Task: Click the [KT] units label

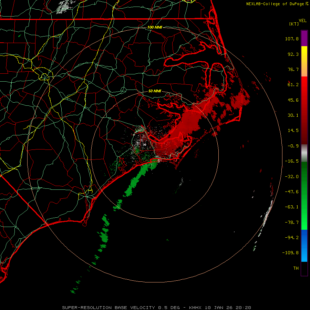Action: pos(294,24)
